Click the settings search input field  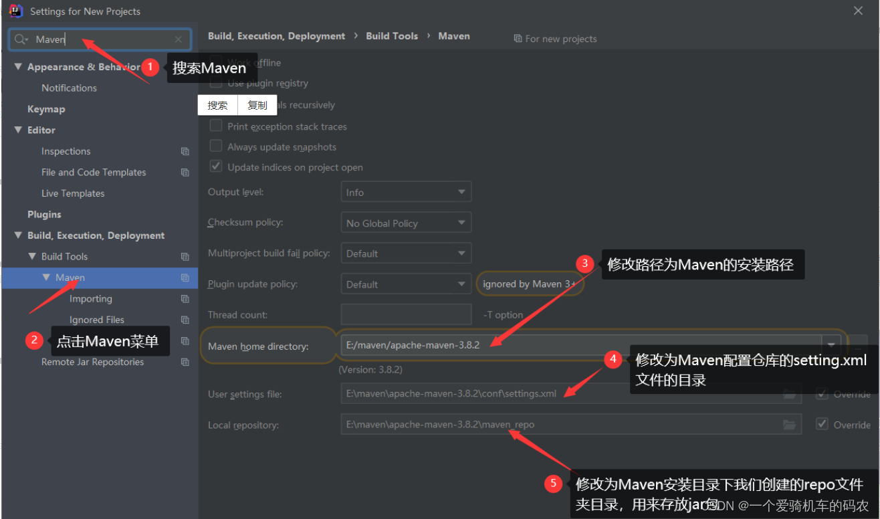click(x=100, y=39)
